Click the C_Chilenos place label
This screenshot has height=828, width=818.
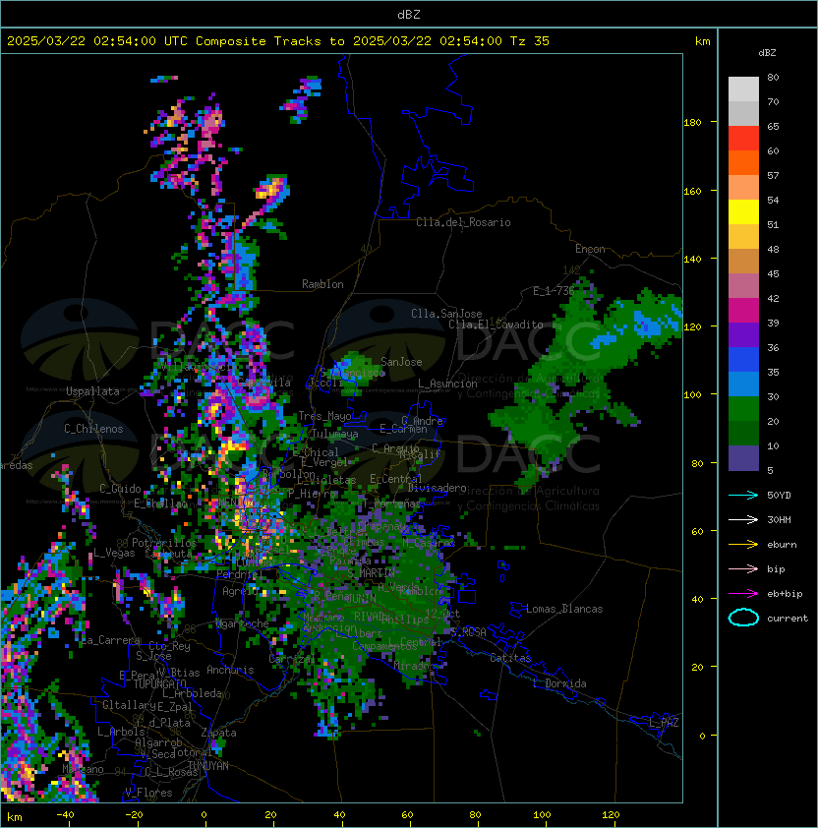tap(93, 429)
